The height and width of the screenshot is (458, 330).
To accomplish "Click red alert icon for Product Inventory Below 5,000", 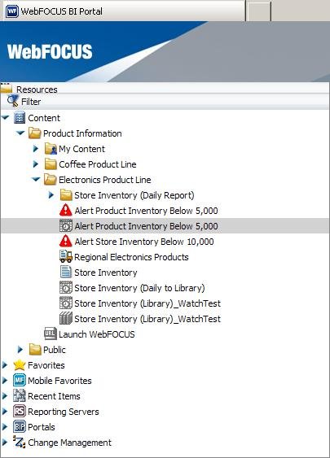I will click(x=66, y=210).
